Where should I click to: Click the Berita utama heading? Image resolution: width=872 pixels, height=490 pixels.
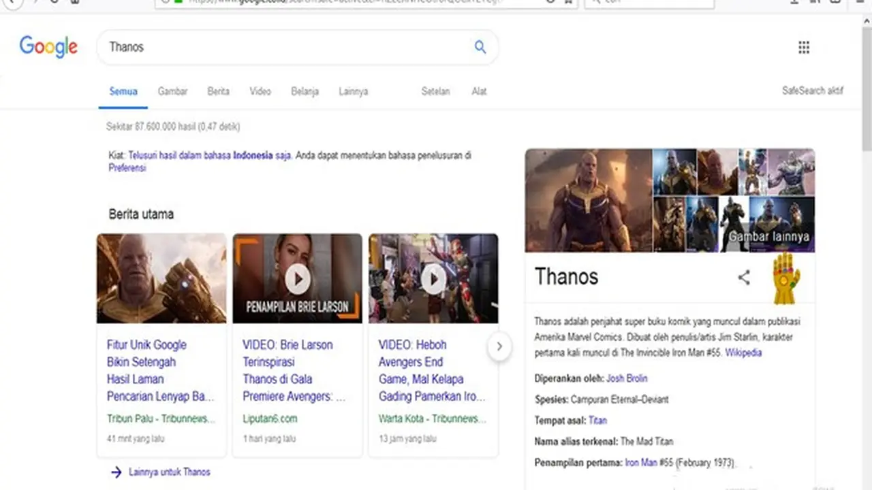tap(141, 214)
